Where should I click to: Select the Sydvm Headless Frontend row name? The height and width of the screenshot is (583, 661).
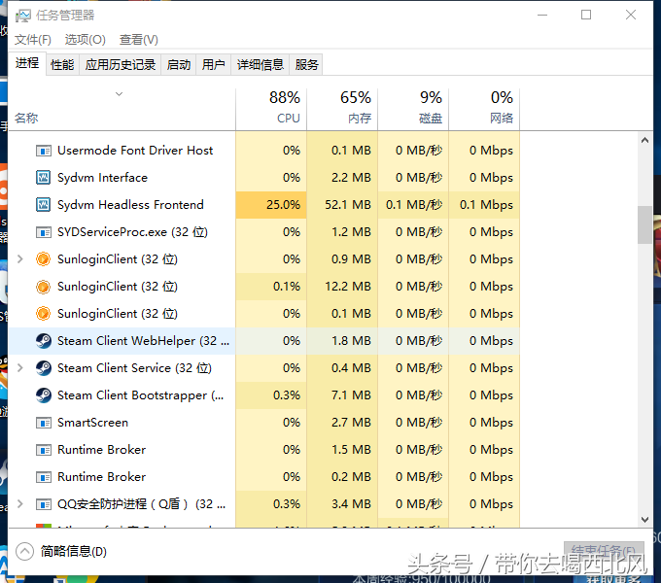[x=130, y=205]
